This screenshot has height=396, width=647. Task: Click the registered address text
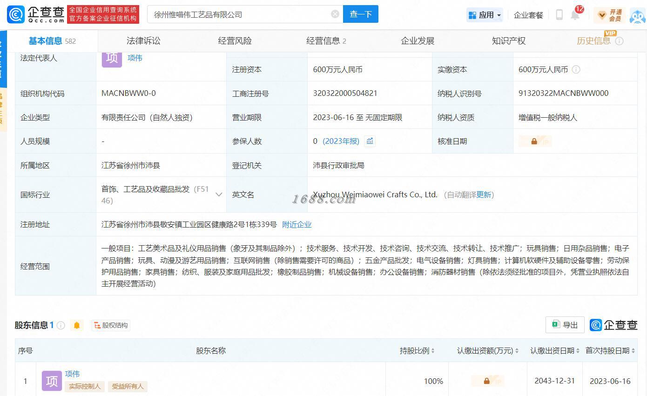tap(189, 224)
